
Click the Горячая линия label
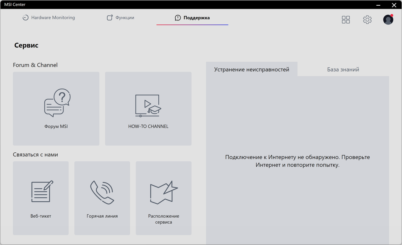(102, 216)
